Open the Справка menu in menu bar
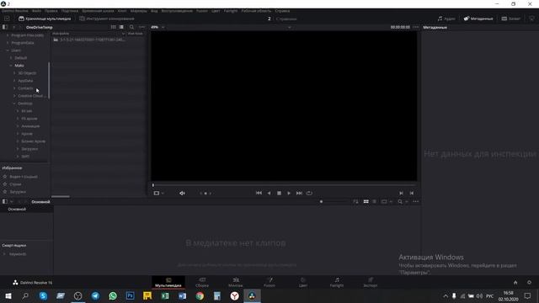Image resolution: width=539 pixels, height=303 pixels. pos(282,11)
